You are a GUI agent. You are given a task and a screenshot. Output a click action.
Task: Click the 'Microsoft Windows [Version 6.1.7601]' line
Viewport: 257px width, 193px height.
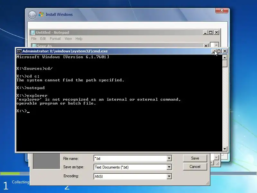coord(63,57)
